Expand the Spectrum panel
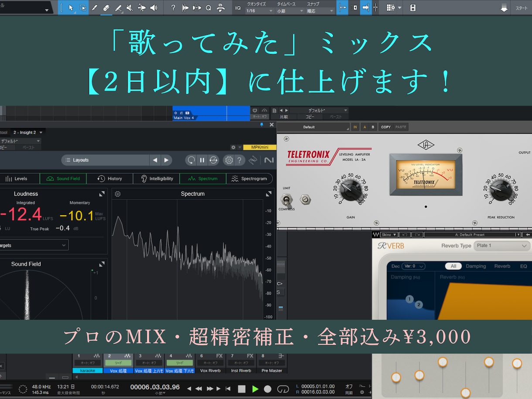The width and height of the screenshot is (532, 399). (269, 194)
